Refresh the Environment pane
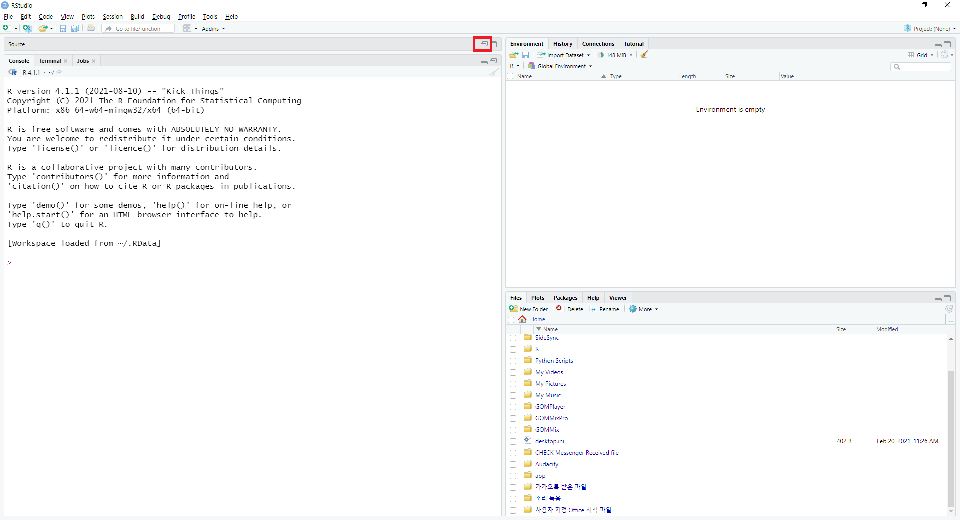Viewport: 960px width, 520px height. (945, 55)
